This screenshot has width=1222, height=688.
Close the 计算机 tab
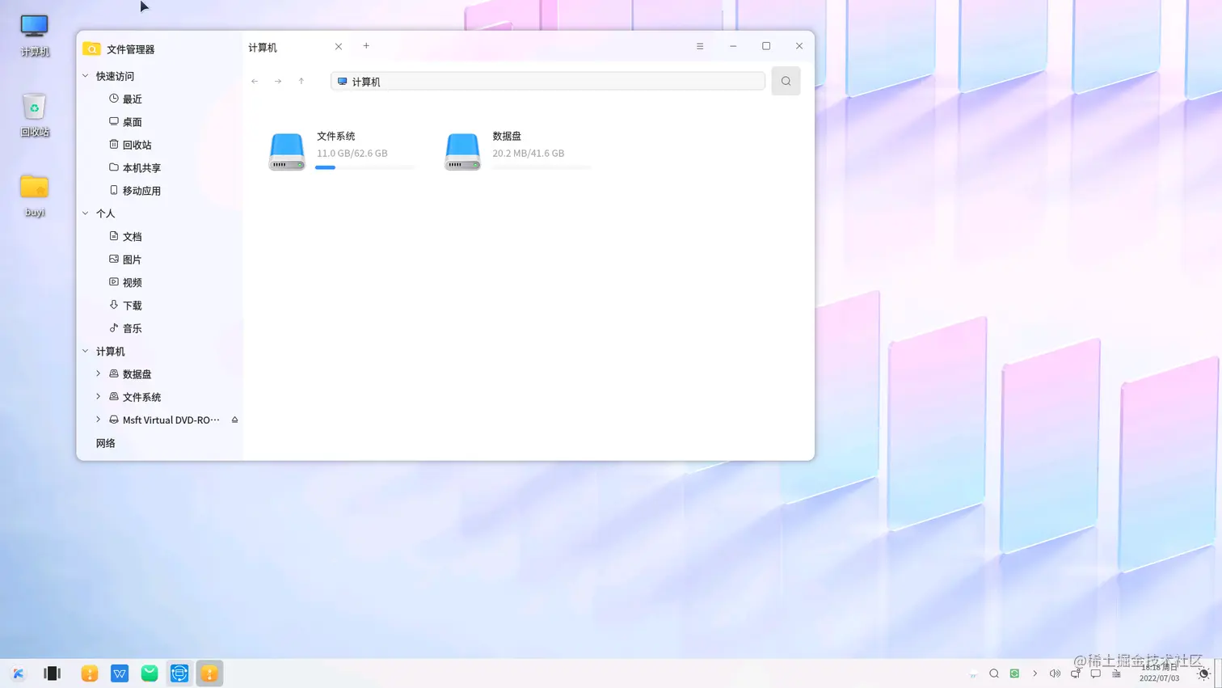tap(339, 46)
